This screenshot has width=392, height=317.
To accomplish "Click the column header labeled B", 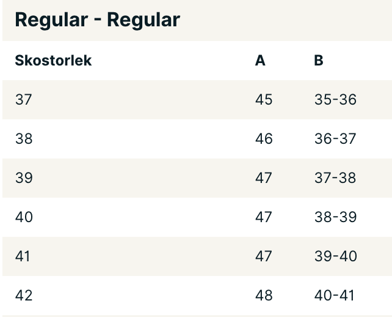I will click(x=319, y=61).
